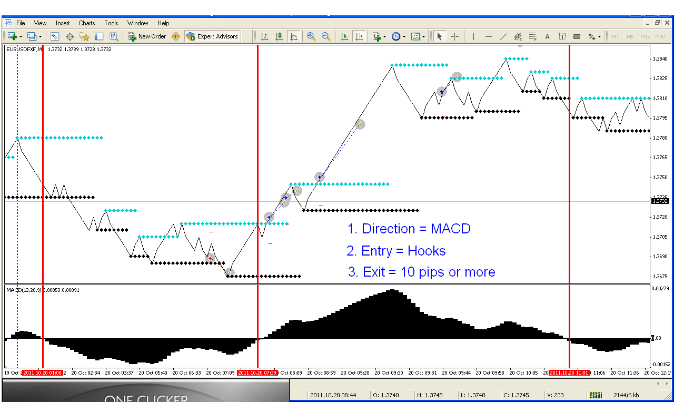Show the Data Window crosshair-circle icon

click(x=70, y=36)
